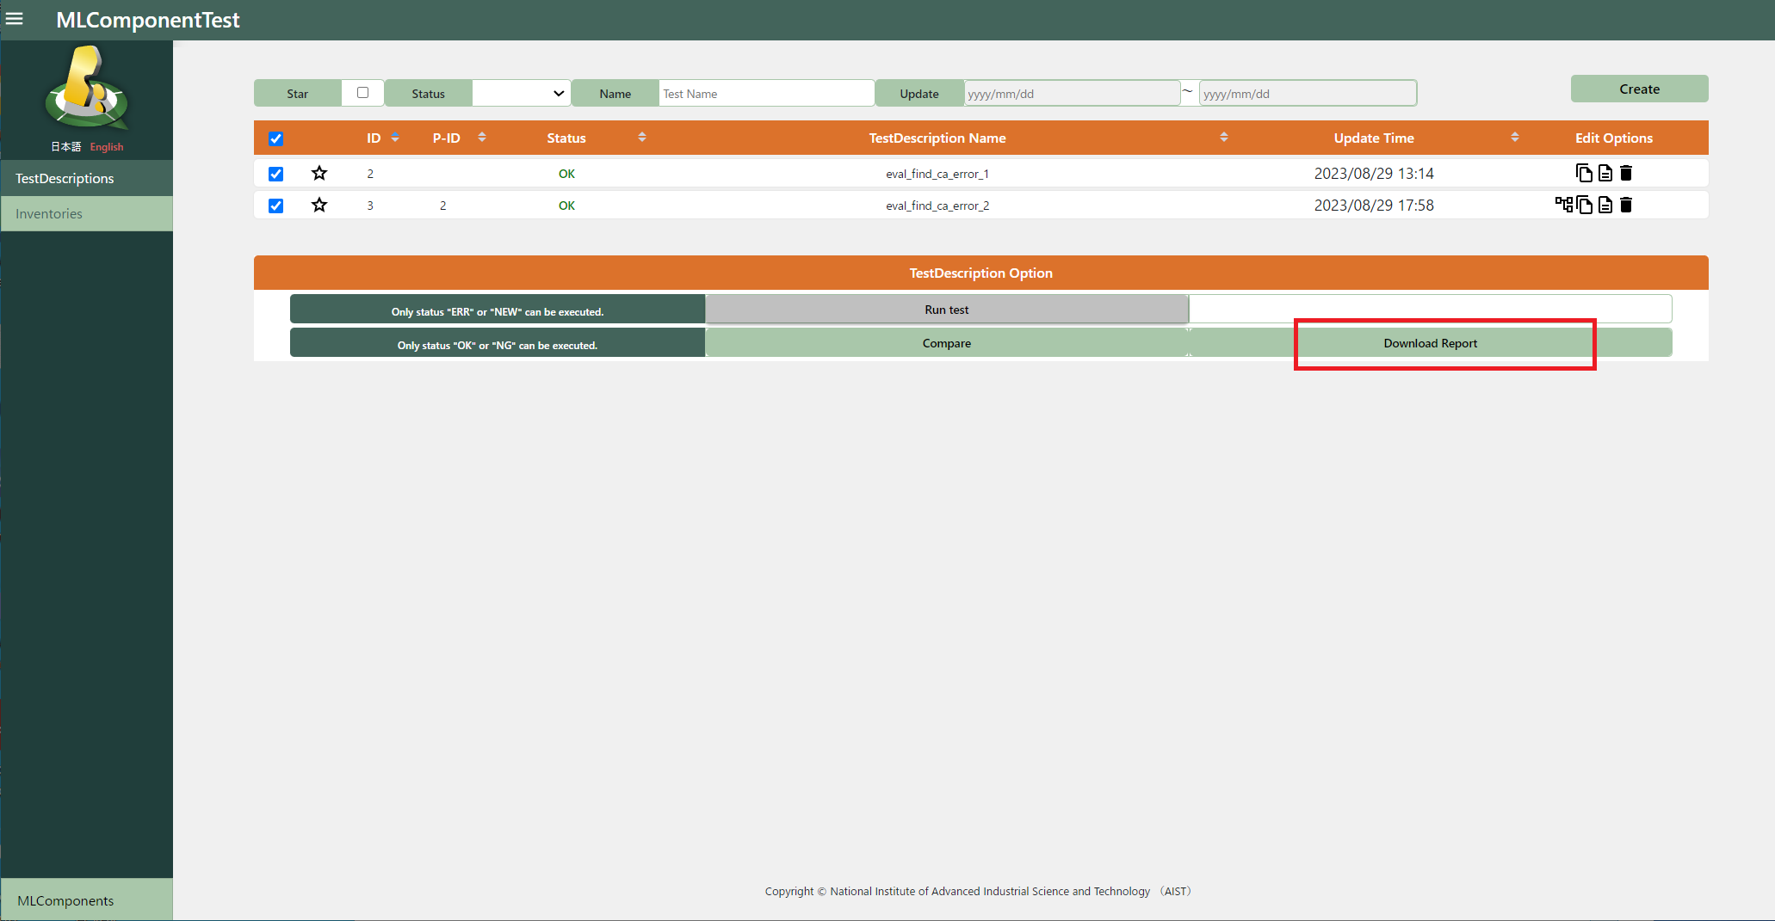1775x921 pixels.
Task: Open the document icon for eval_find_ca_error_1
Action: point(1605,173)
